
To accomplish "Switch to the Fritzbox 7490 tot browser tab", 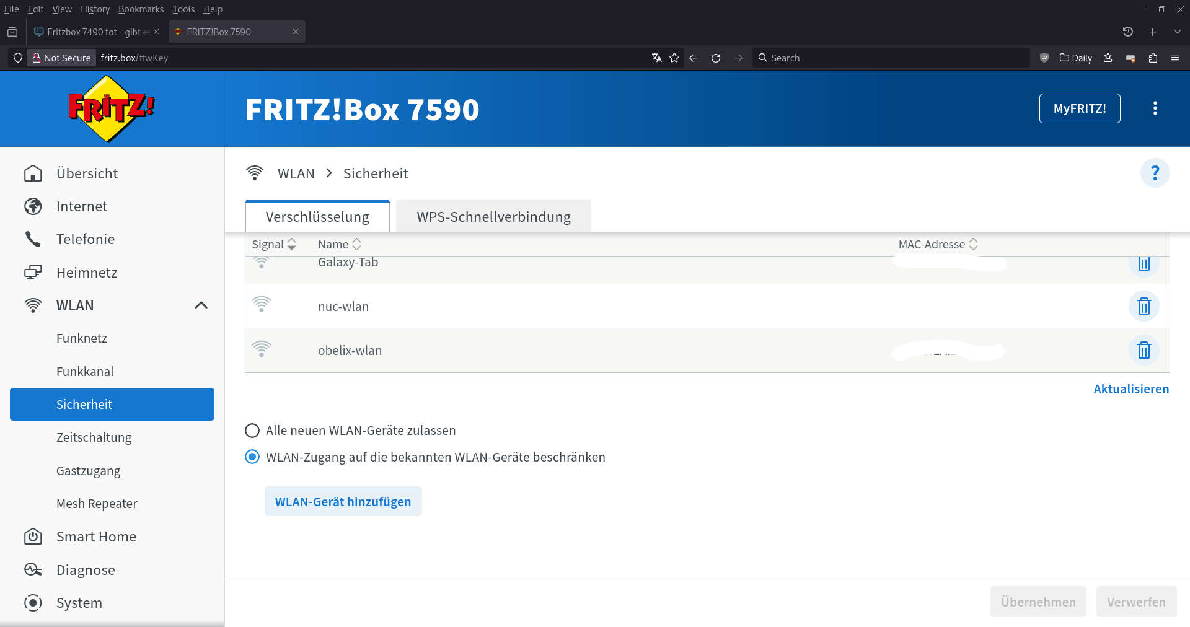I will click(x=97, y=32).
